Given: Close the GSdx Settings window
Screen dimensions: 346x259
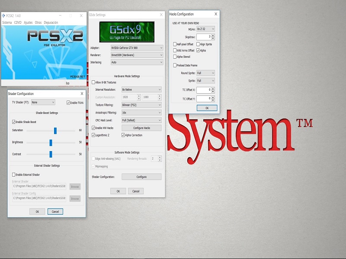Looking at the screenshot, I should (x=161, y=15).
